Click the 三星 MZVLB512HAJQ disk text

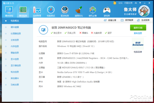pyautogui.click(x=81, y=68)
